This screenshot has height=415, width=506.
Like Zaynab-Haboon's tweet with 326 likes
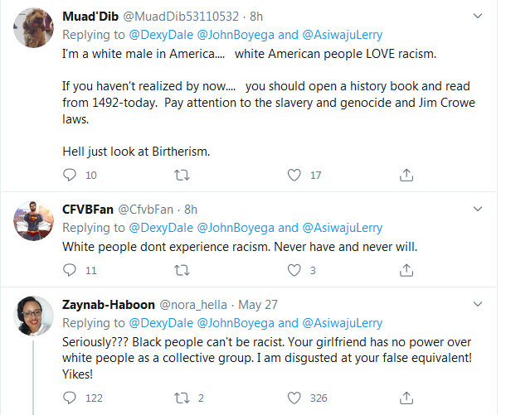pos(294,398)
